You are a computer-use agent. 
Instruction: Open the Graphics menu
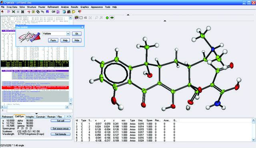tap(84, 7)
